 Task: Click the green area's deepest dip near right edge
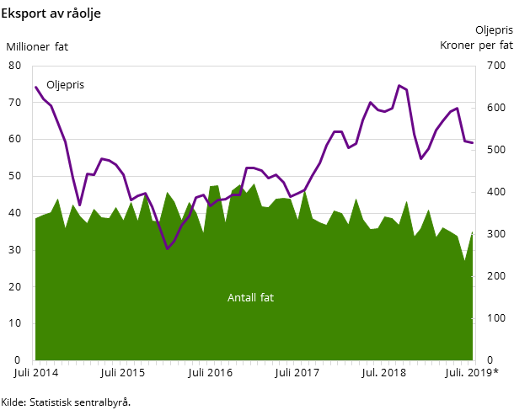pyautogui.click(x=464, y=262)
